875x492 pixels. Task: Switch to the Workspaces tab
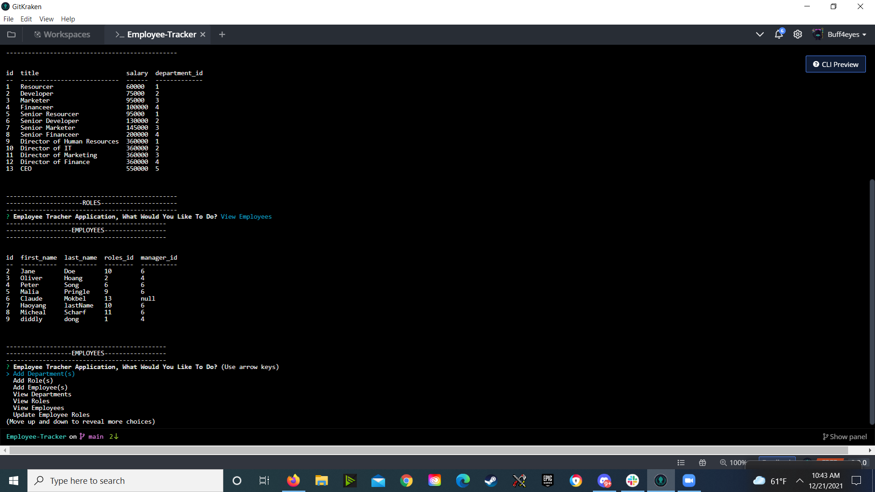click(x=62, y=35)
